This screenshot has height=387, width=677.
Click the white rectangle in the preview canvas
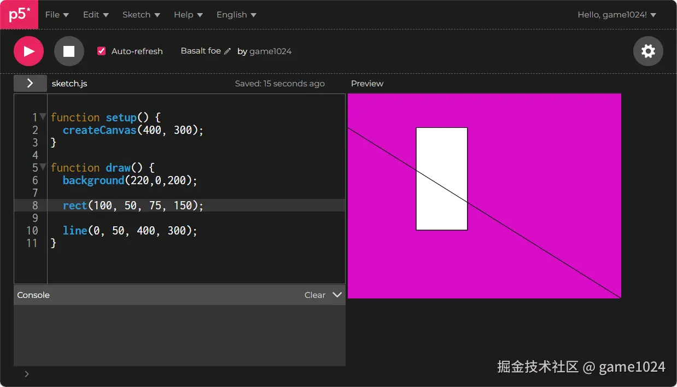442,179
